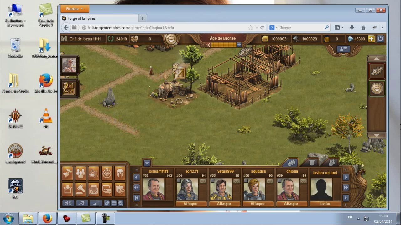401x225 pixels.
Task: Tick the checkbox on jori221's card
Action: click(x=179, y=181)
